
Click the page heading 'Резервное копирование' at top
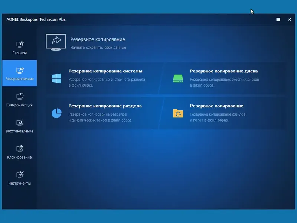[x=98, y=39]
